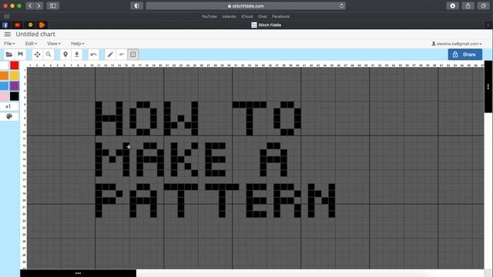The width and height of the screenshot is (493, 277).
Task: Click the Safari share icon
Action: (468, 6)
